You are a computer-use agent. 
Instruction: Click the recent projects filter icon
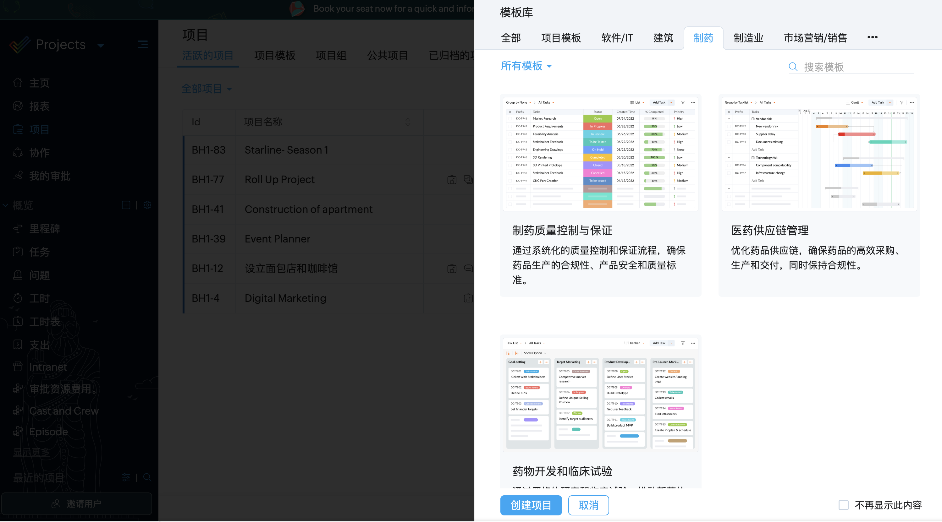[x=126, y=477]
